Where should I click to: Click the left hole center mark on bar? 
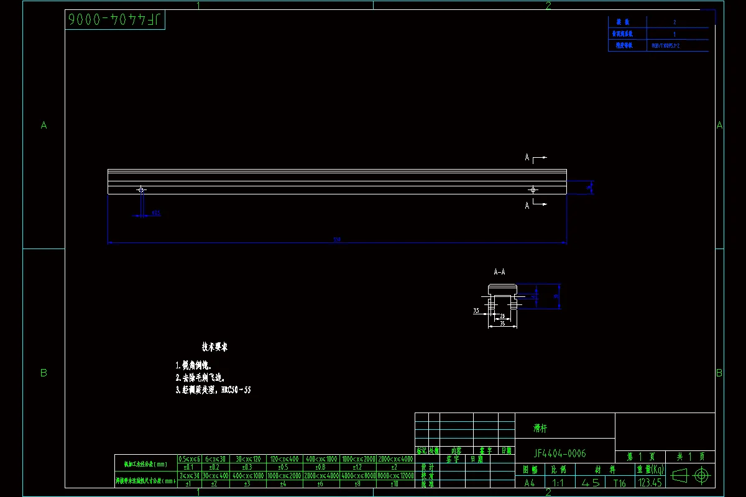point(141,189)
